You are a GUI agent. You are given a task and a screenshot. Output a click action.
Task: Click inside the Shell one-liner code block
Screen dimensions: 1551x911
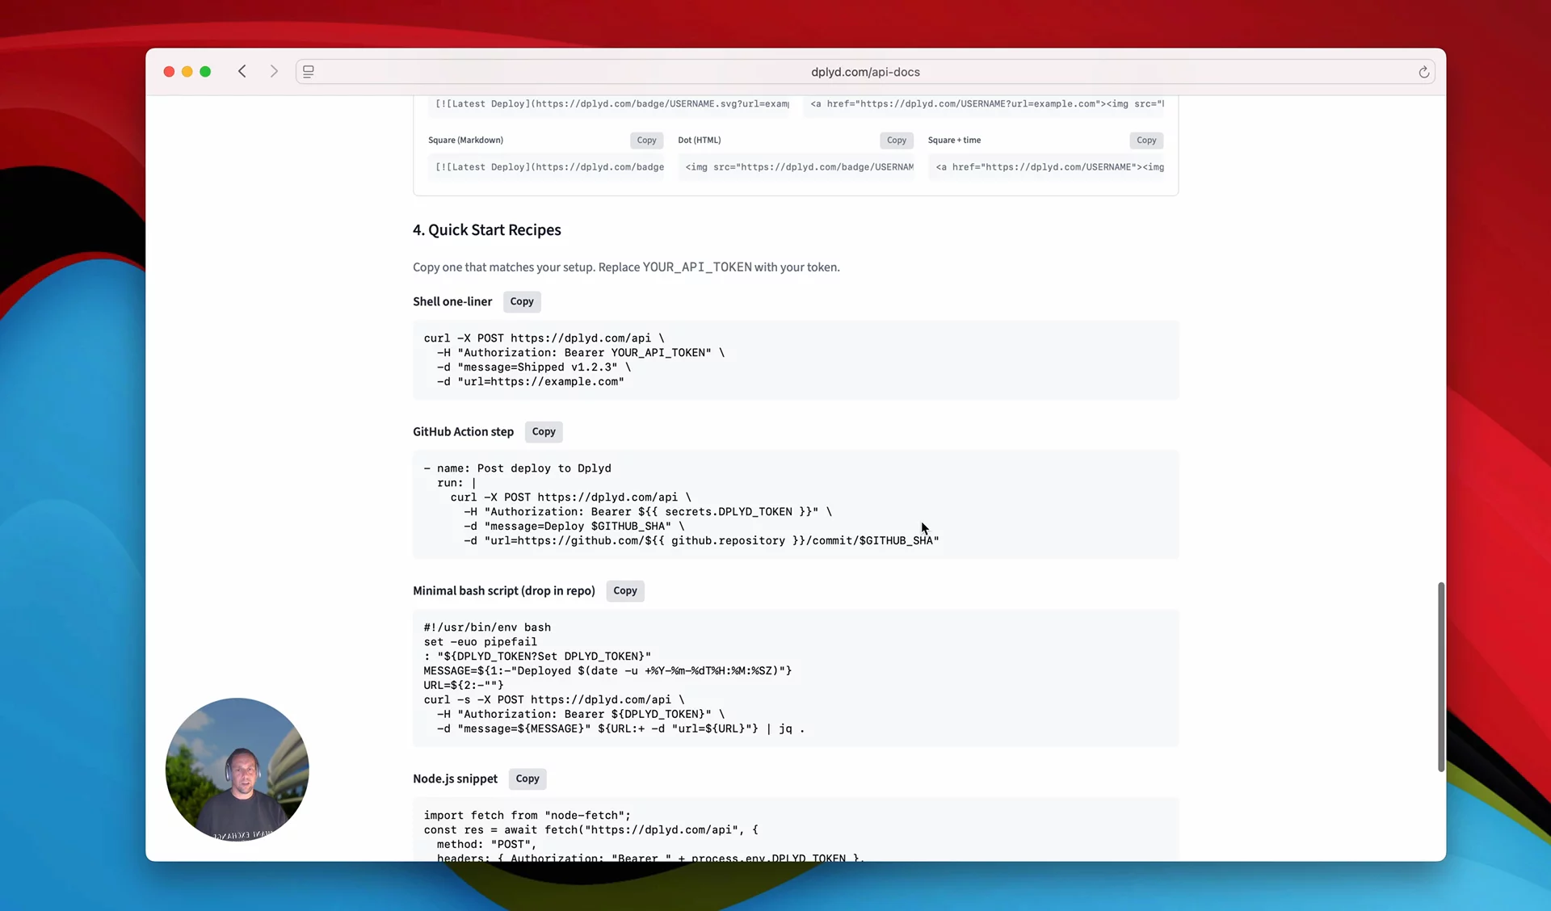click(795, 360)
